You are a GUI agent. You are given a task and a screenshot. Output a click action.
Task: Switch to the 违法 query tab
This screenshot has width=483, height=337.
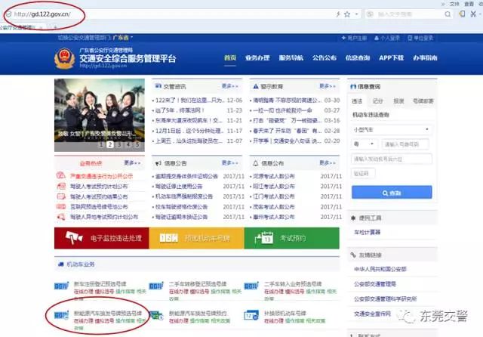click(357, 101)
